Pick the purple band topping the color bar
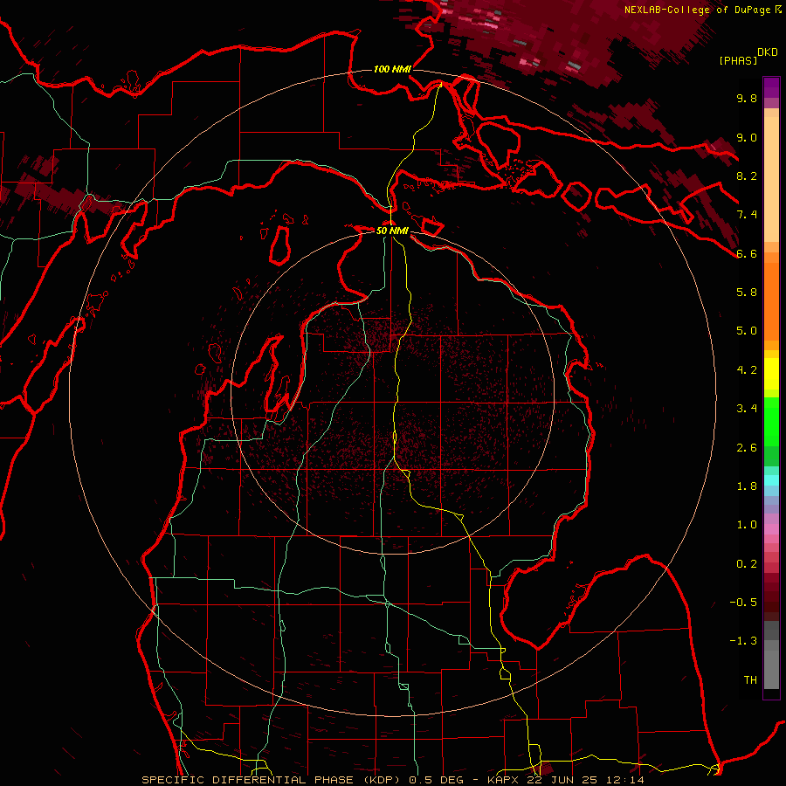The height and width of the screenshot is (786, 786). pyautogui.click(x=771, y=87)
